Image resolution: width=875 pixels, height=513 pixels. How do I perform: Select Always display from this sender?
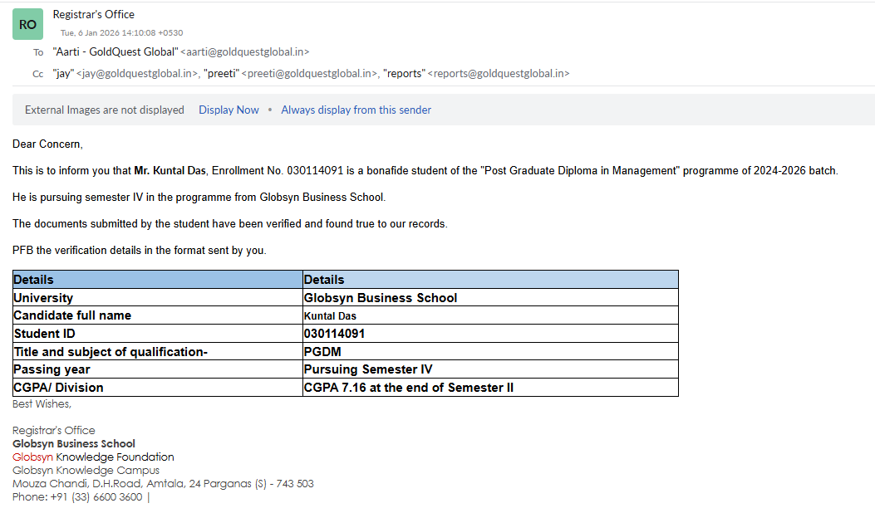coord(356,110)
